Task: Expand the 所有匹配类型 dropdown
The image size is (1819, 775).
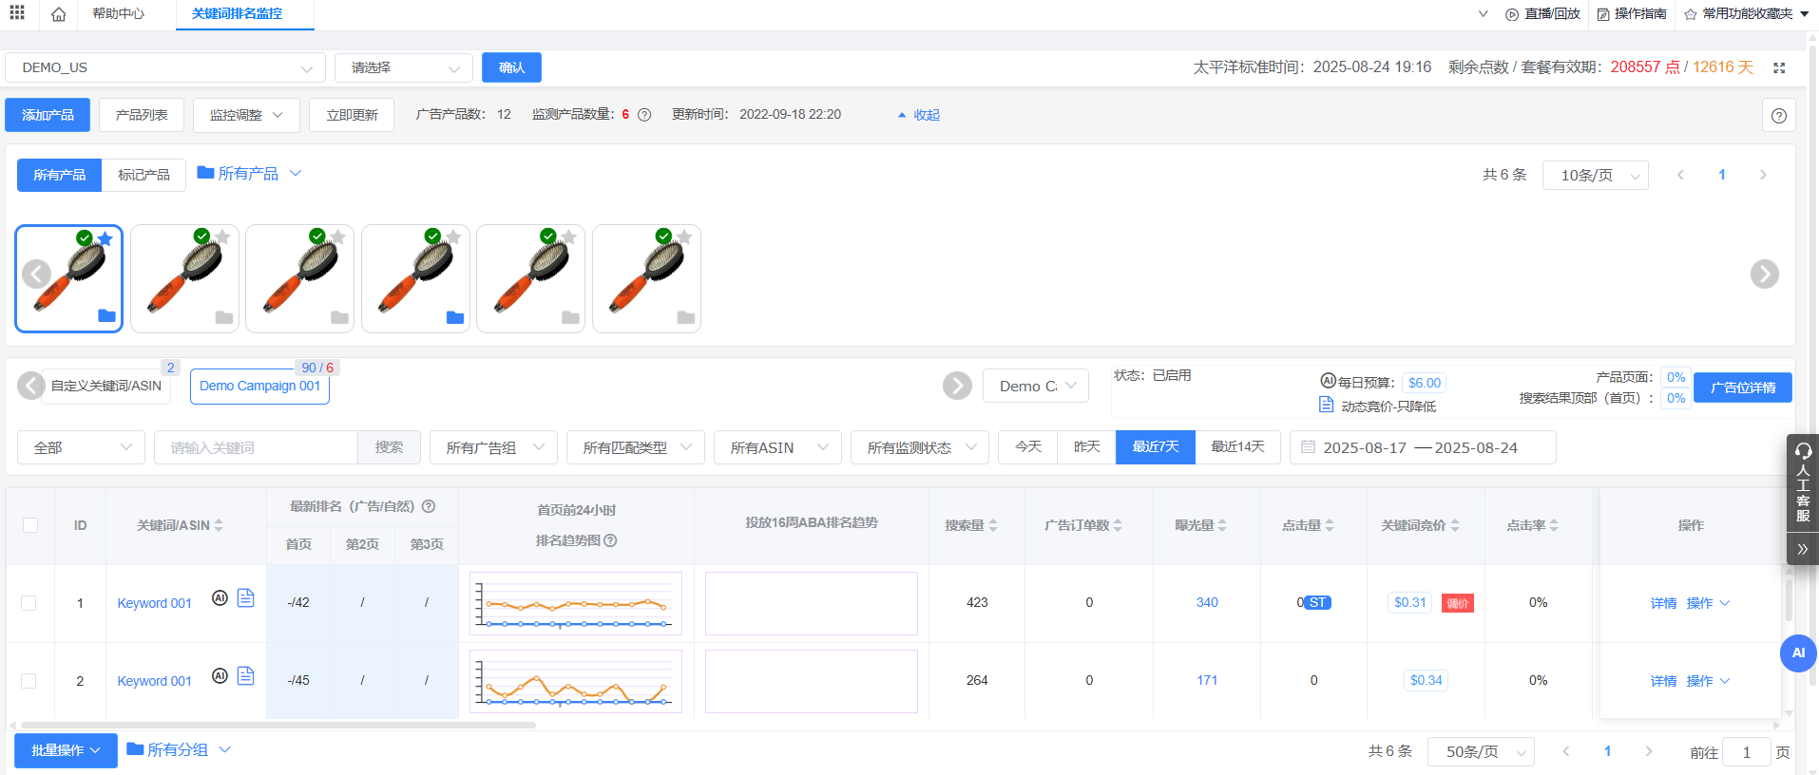Action: click(x=635, y=447)
